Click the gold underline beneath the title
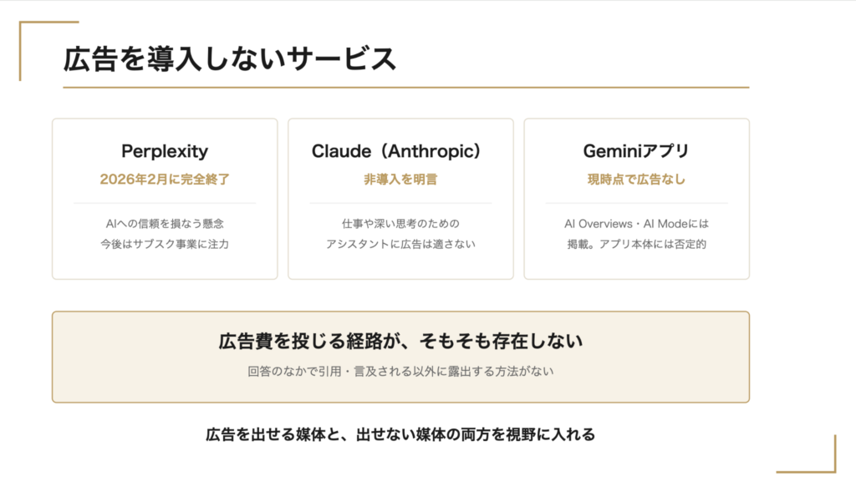The width and height of the screenshot is (856, 497). point(405,87)
